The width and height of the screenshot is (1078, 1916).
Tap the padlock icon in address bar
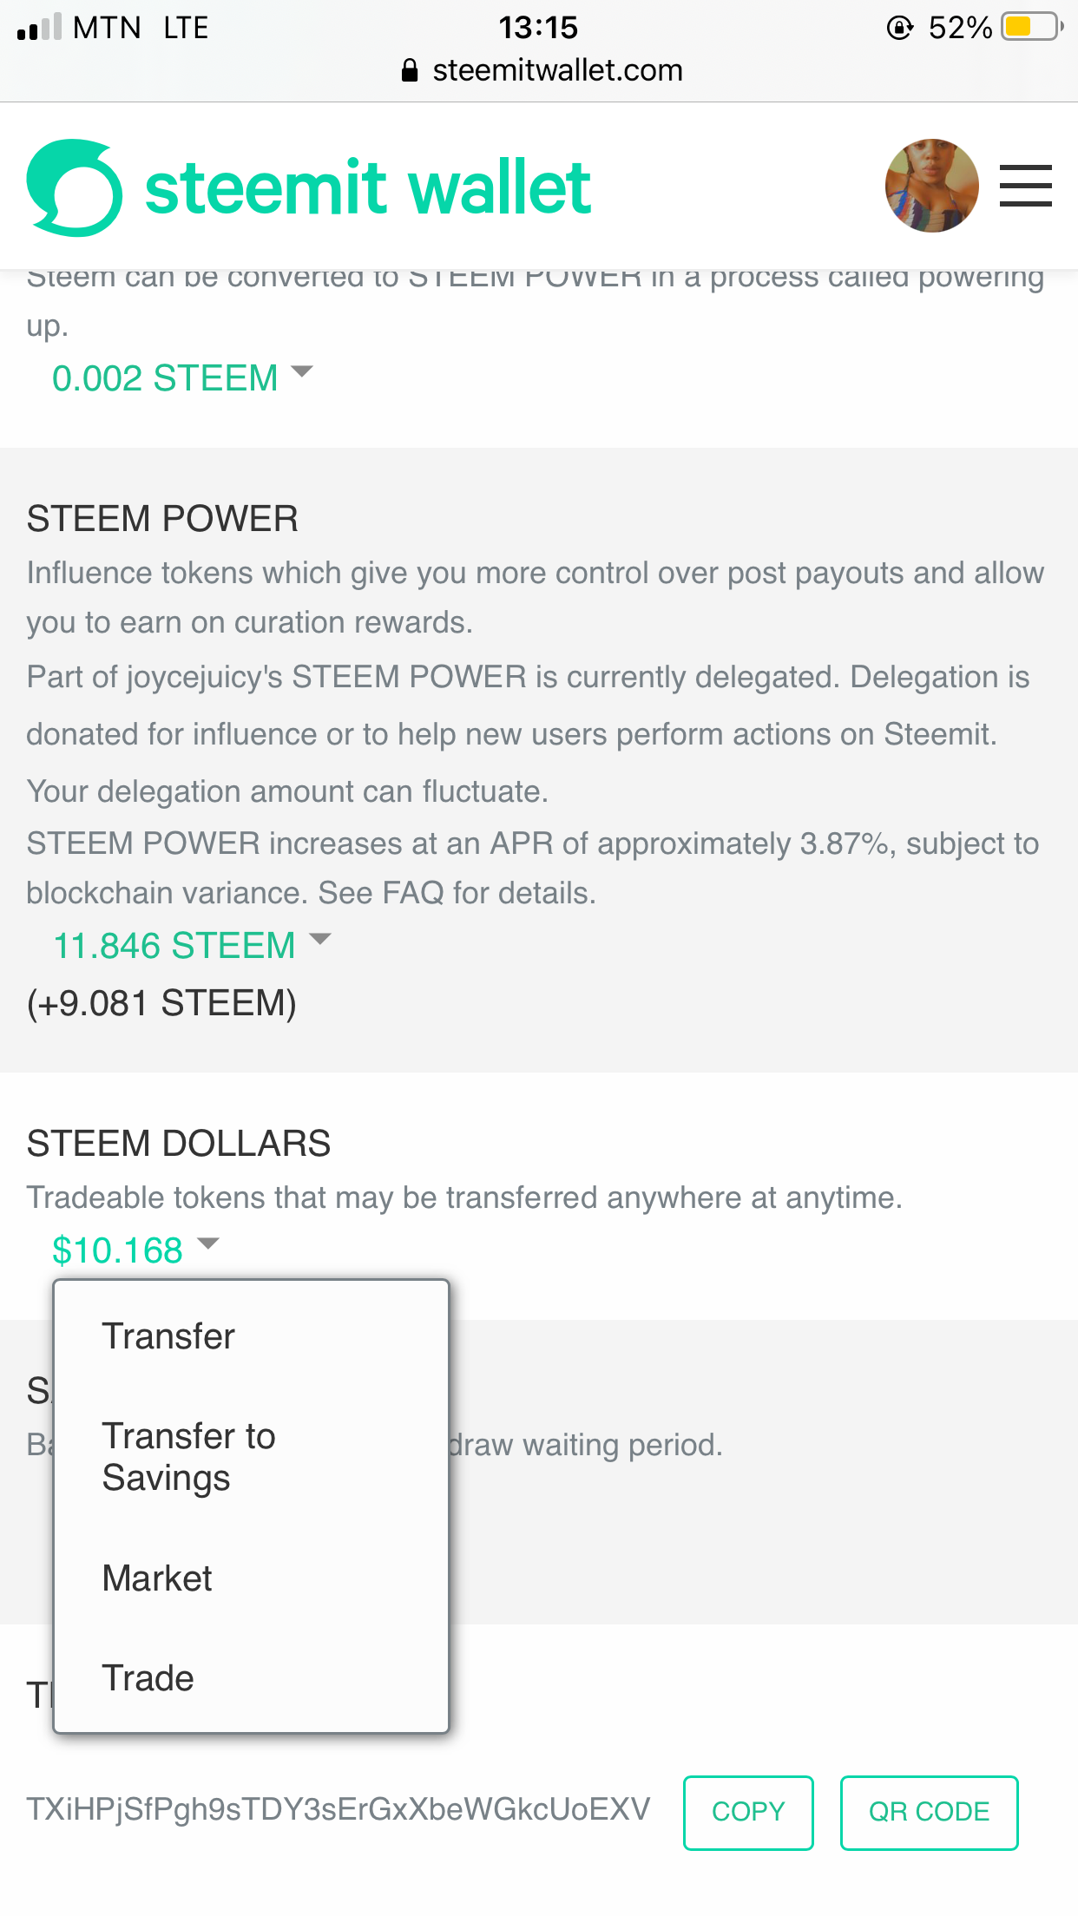pyautogui.click(x=410, y=70)
